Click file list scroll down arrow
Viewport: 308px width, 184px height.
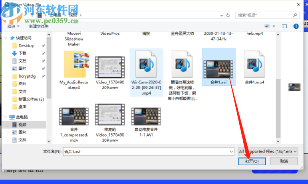point(278,141)
